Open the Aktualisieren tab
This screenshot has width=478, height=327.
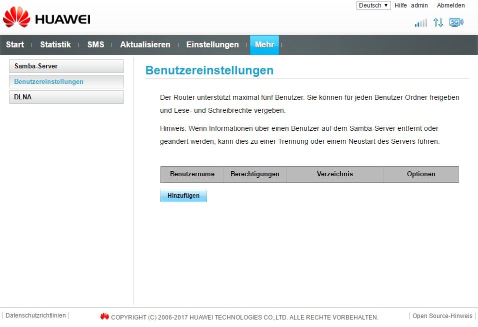click(x=145, y=45)
